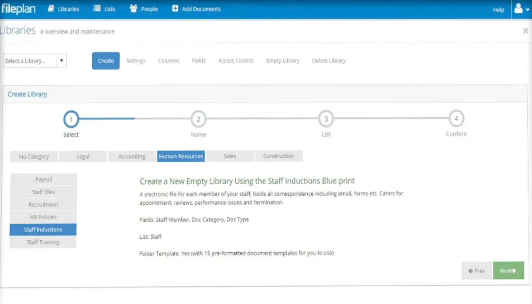Select the Human Resources category
The height and width of the screenshot is (304, 532).
[181, 156]
